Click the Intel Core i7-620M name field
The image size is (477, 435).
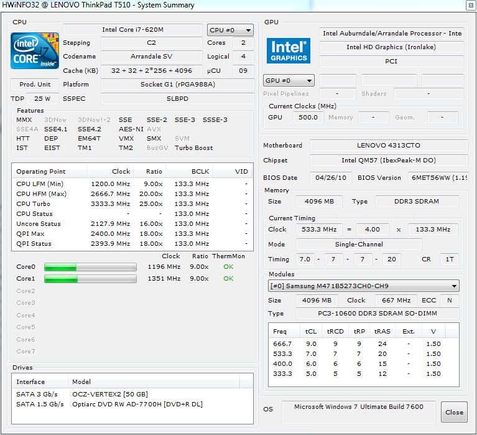pyautogui.click(x=132, y=30)
